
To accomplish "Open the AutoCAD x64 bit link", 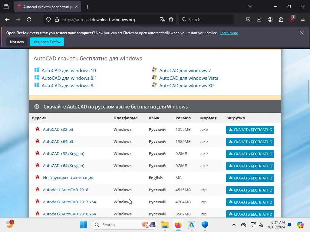I will pyautogui.click(x=58, y=141).
